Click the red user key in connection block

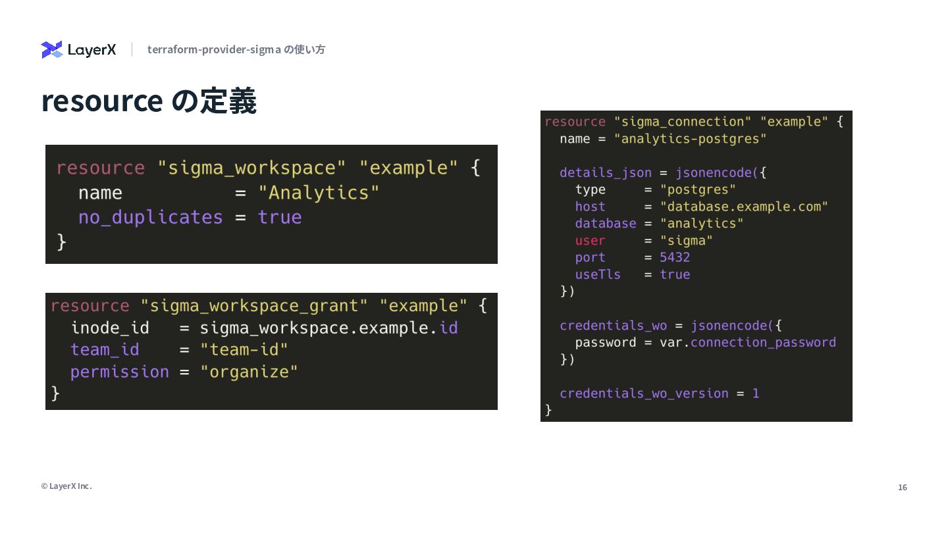tap(590, 240)
